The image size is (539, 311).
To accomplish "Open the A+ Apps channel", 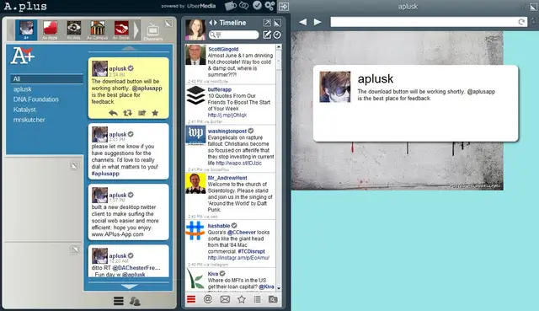I will point(50,29).
